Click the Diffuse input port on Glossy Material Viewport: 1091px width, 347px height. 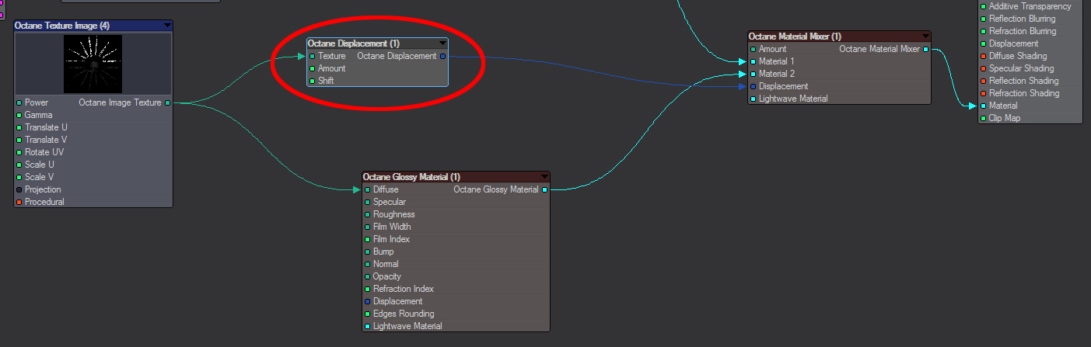click(368, 189)
